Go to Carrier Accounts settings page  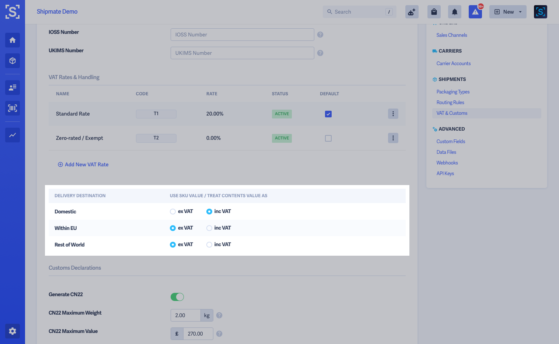(454, 63)
